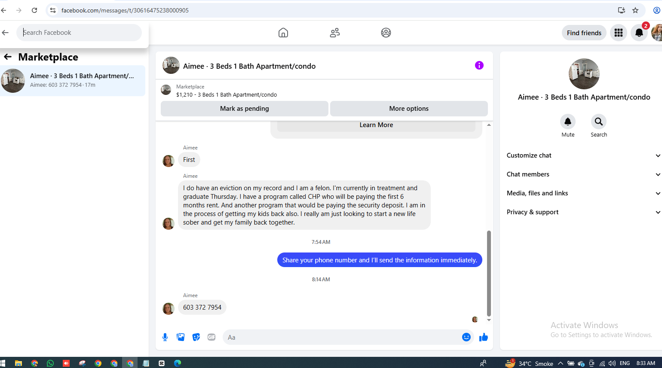662x368 pixels.
Task: Reload the page in browser
Action: [34, 10]
